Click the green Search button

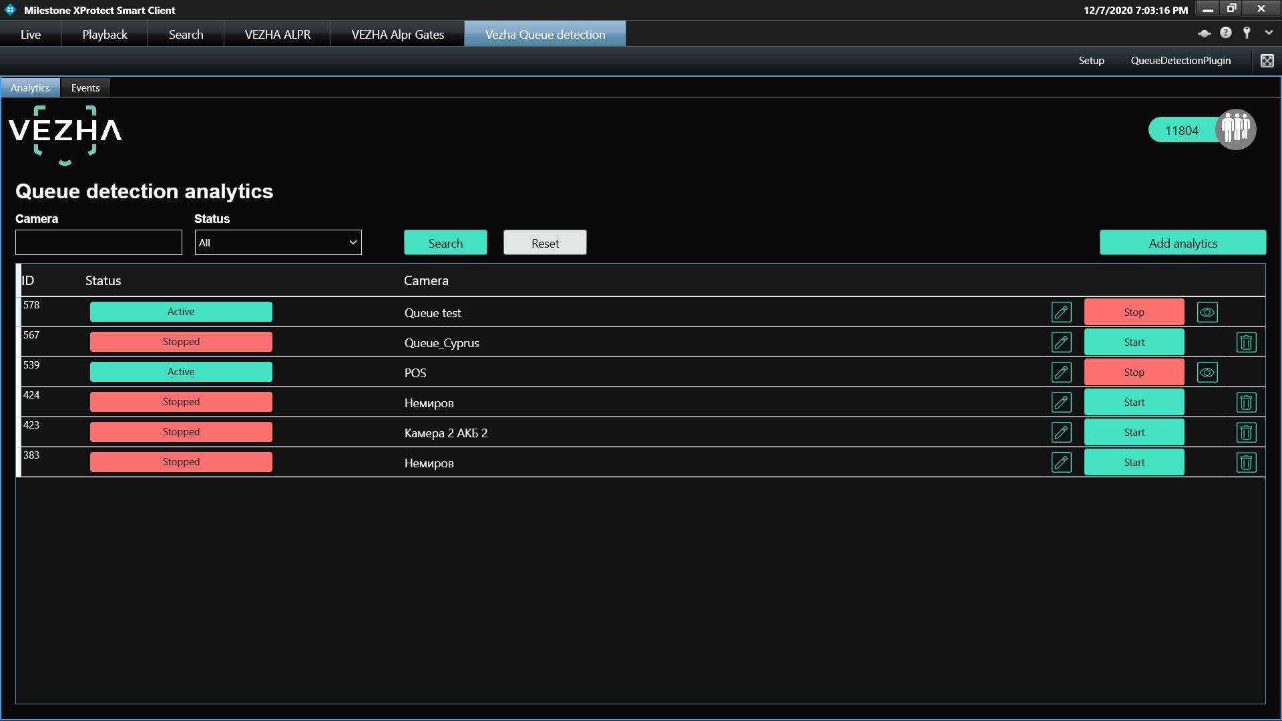click(x=445, y=243)
